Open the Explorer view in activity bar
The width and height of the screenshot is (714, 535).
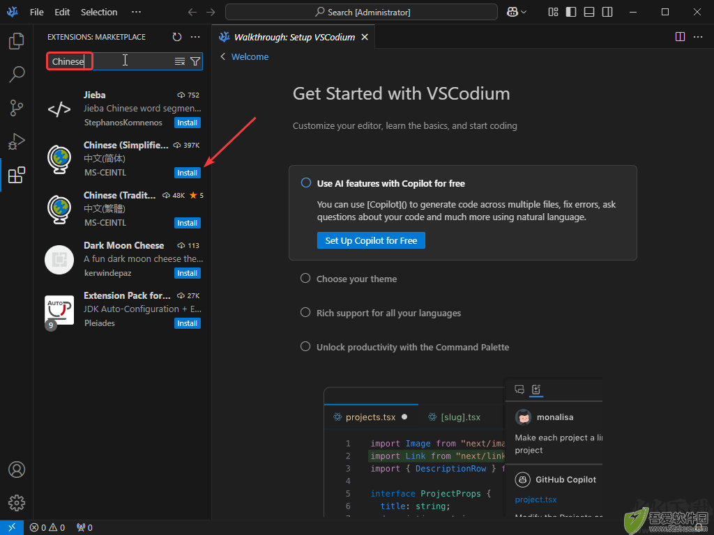17,41
